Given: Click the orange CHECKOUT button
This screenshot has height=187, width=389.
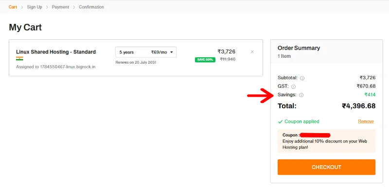Looking at the screenshot, I should (326, 167).
